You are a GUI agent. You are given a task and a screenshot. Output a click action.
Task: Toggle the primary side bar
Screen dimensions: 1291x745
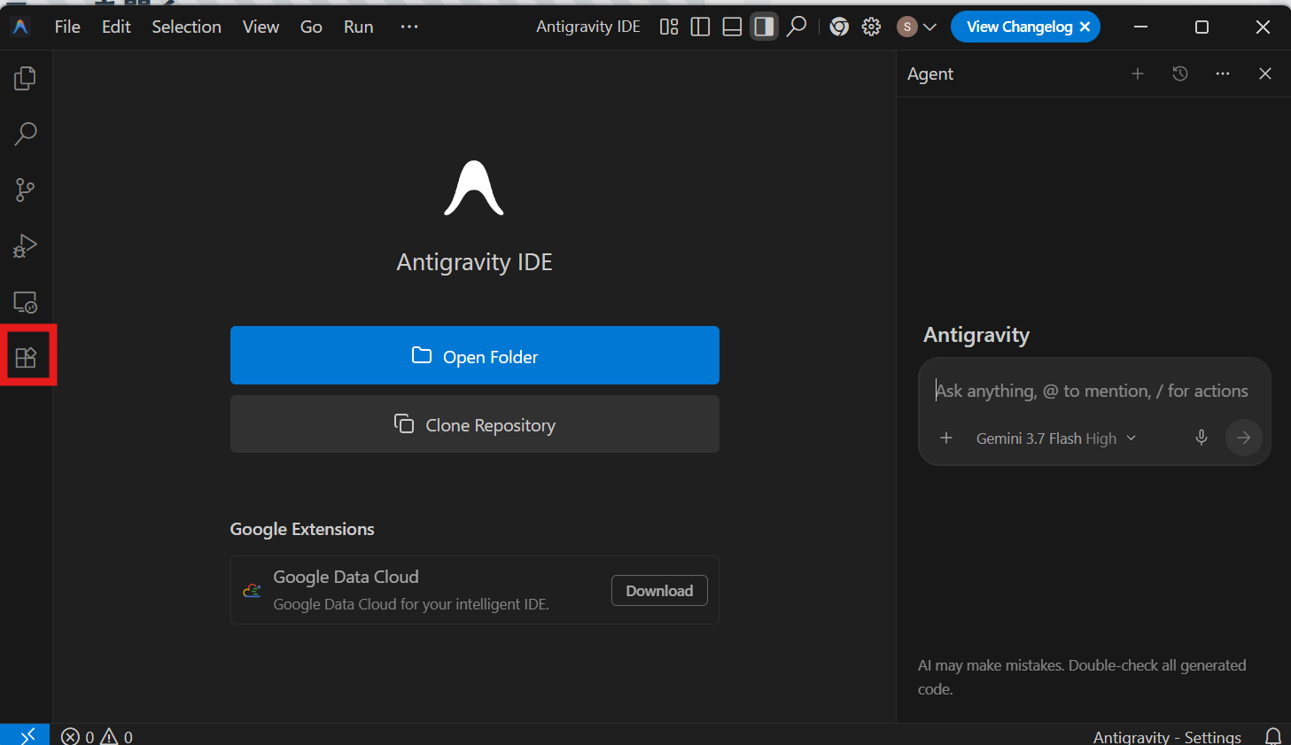click(700, 27)
